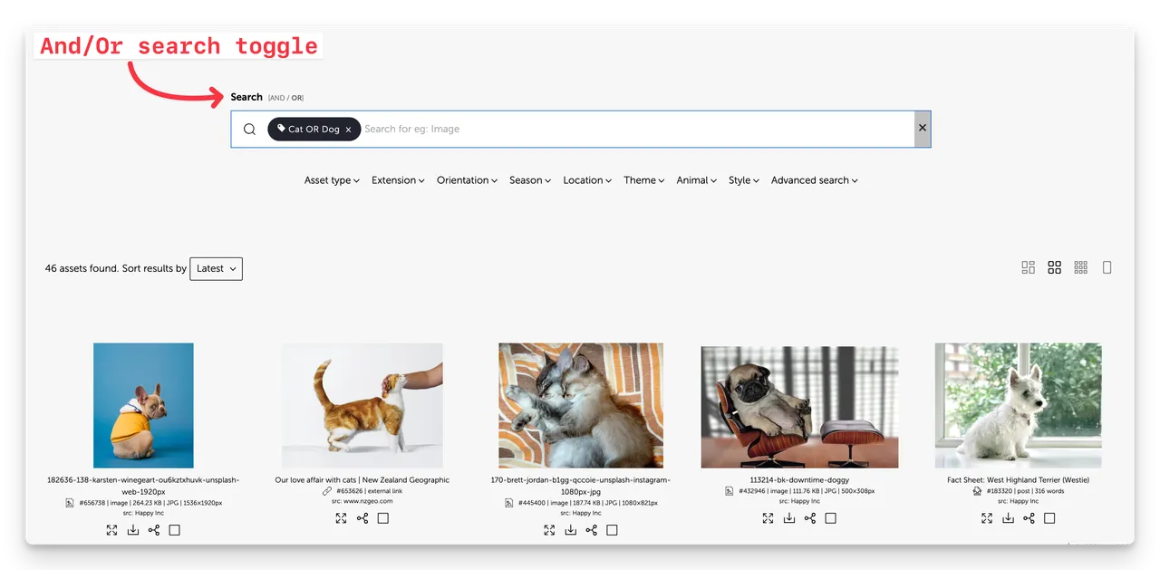Tick the checkbox for the Westie fact sheet

(x=1049, y=518)
